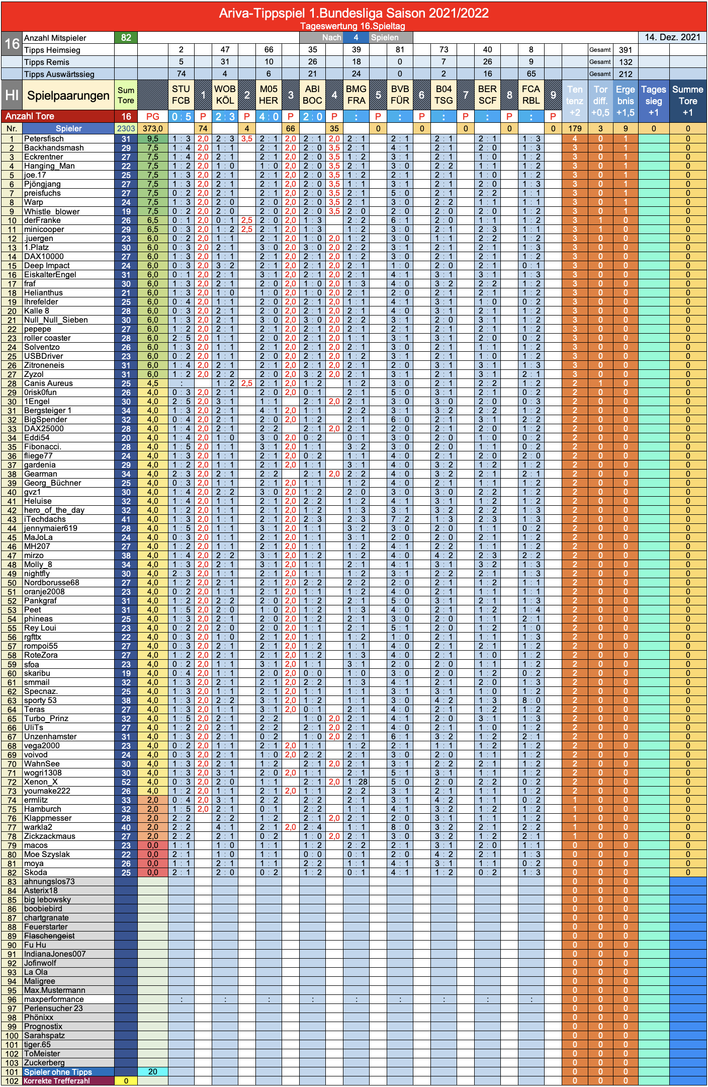Click the date cell '14. Dez. 2021'

click(672, 38)
